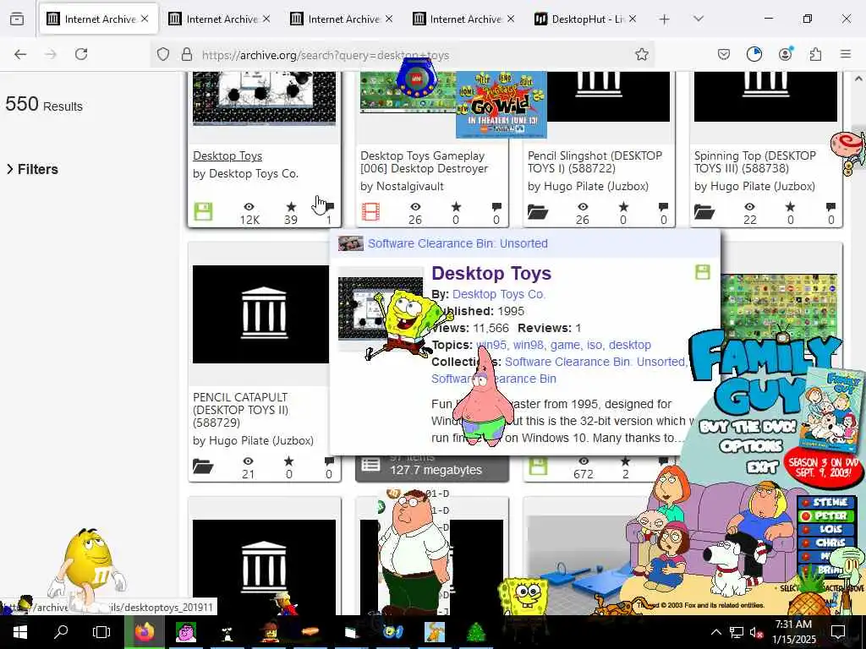This screenshot has width=866, height=649.
Task: Open tracking protection shield in address bar
Action: point(163,54)
